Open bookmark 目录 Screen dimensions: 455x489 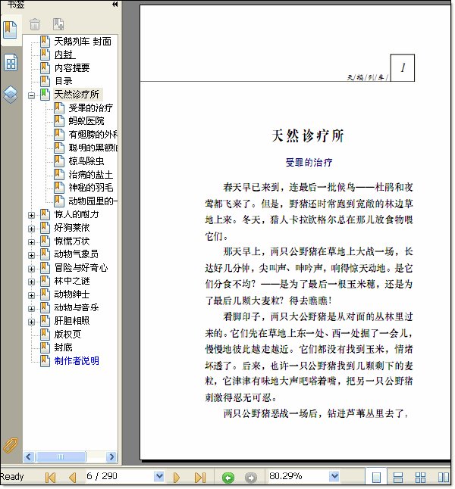point(63,81)
